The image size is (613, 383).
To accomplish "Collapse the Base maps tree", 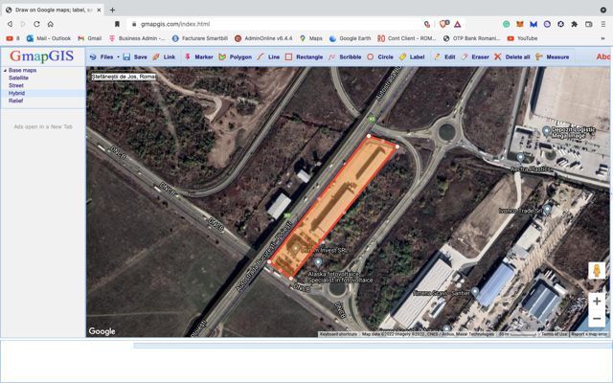I will pos(5,71).
